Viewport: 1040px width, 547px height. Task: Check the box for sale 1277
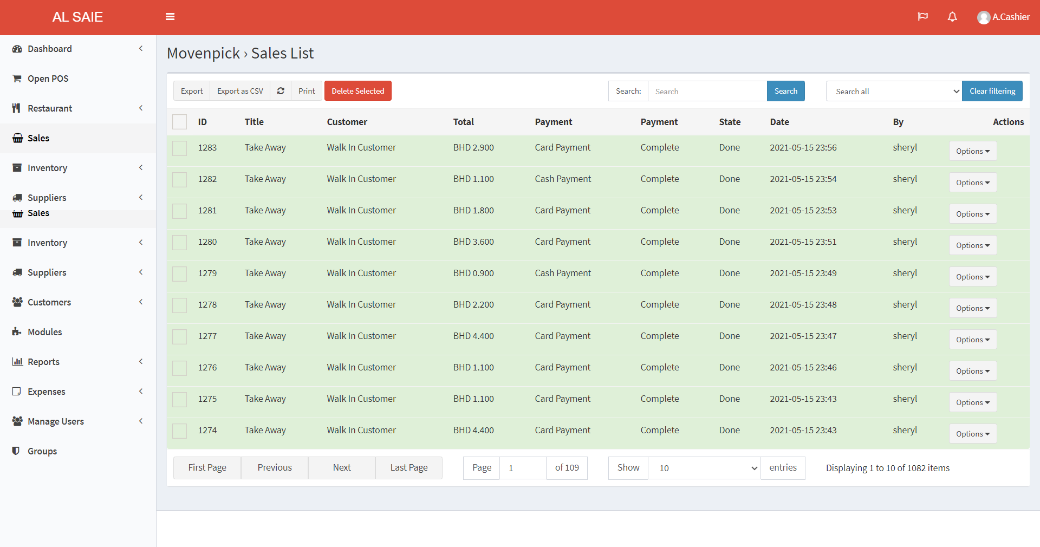179,336
